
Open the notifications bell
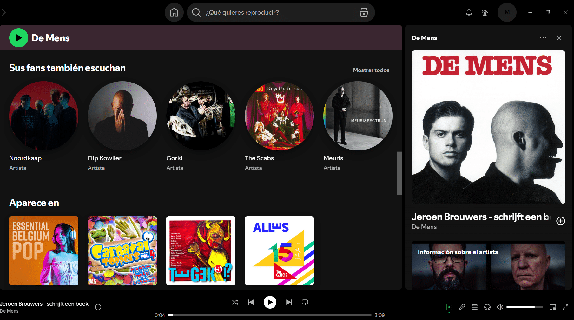[x=469, y=12]
